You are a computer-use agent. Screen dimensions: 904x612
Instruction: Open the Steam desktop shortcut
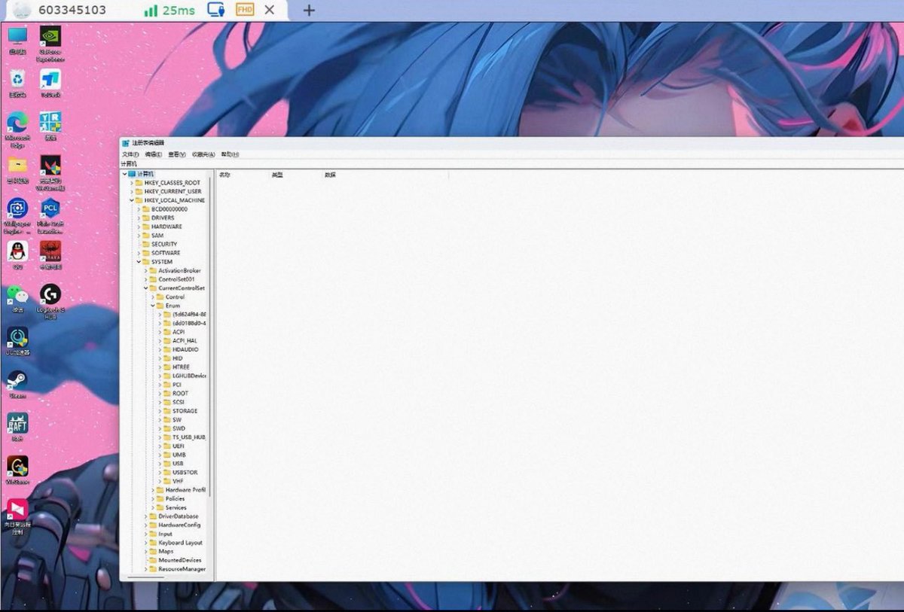[x=17, y=384]
